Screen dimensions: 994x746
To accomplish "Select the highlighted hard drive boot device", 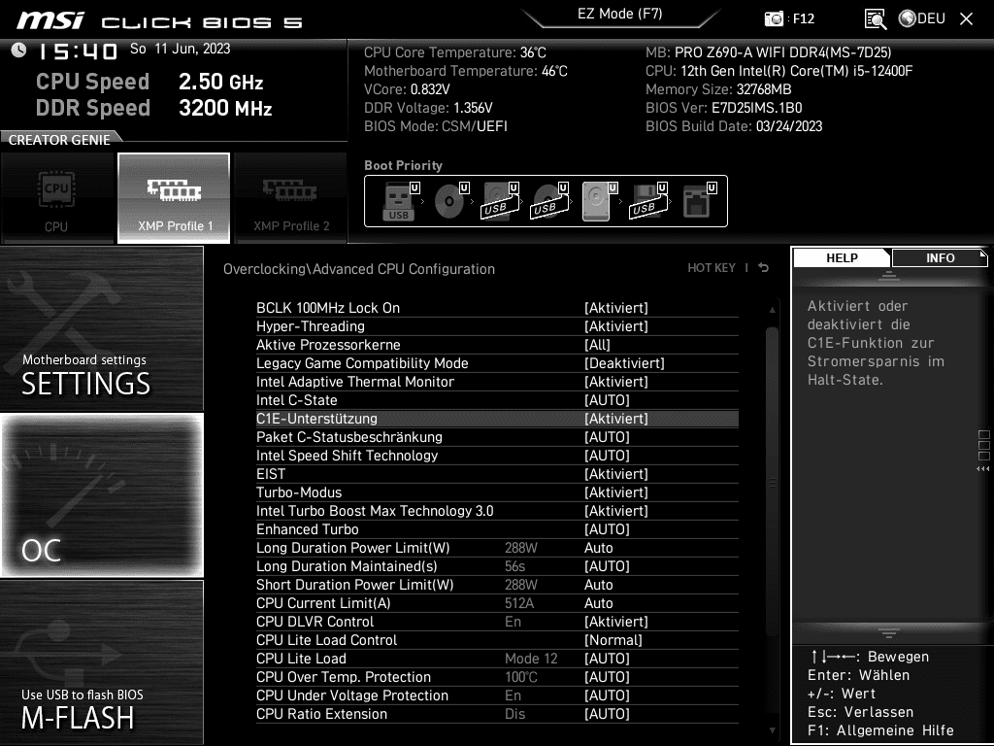I will point(599,201).
